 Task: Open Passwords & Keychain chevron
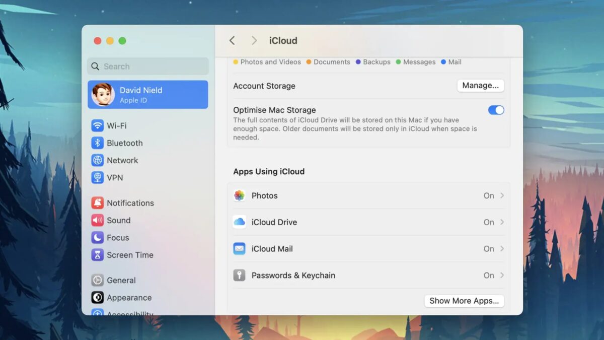click(x=502, y=276)
